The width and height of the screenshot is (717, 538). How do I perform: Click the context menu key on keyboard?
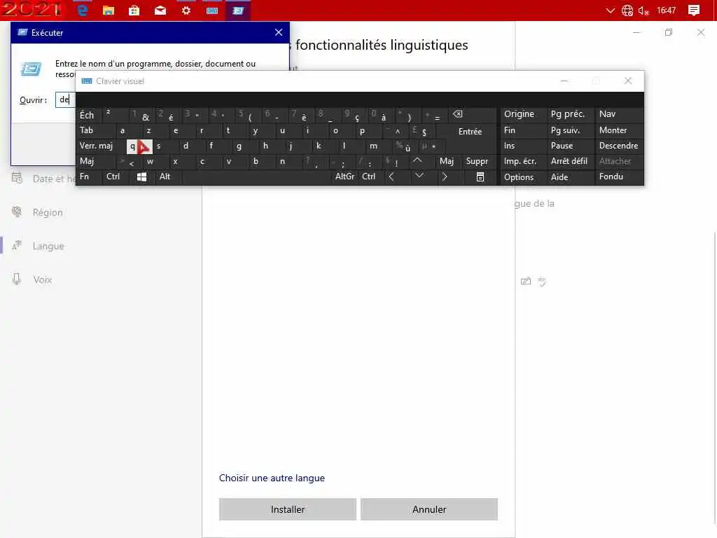pyautogui.click(x=480, y=177)
